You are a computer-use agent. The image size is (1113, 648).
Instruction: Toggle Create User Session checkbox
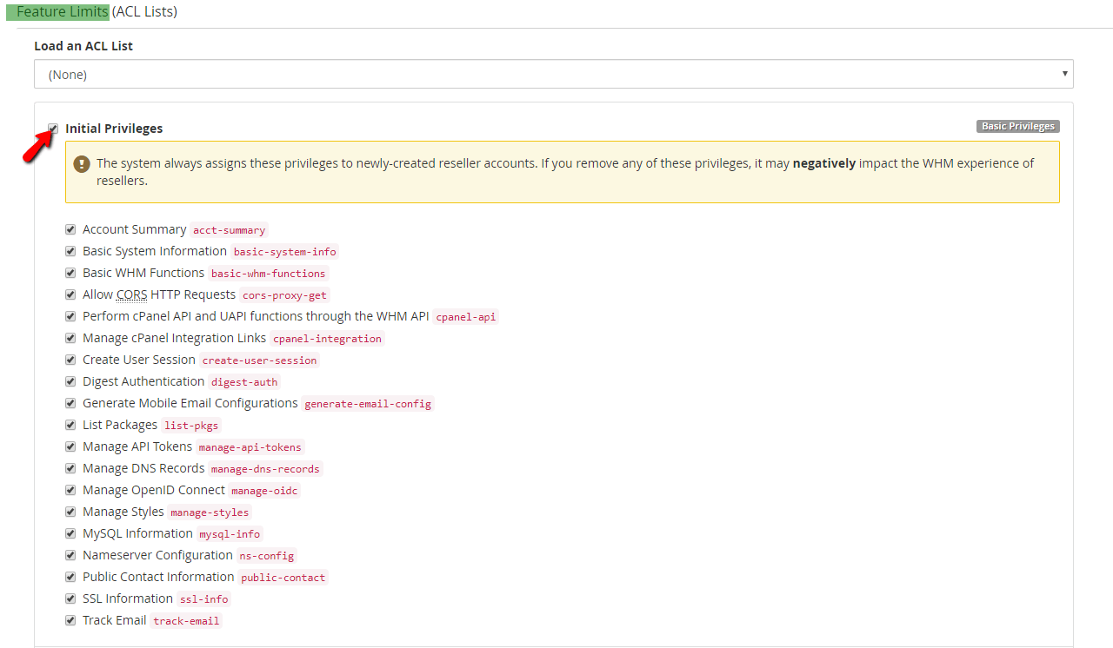coord(70,360)
